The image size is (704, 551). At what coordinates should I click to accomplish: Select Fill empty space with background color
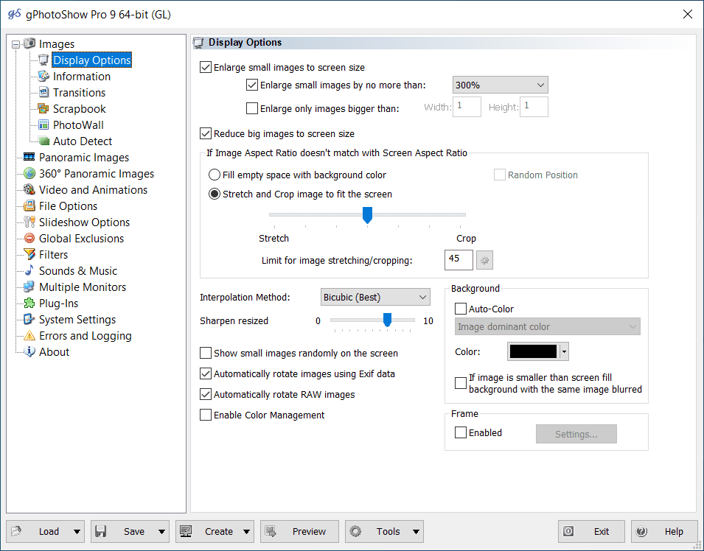coord(215,175)
